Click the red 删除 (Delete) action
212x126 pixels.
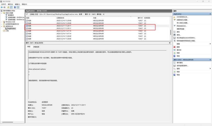click(x=178, y=47)
